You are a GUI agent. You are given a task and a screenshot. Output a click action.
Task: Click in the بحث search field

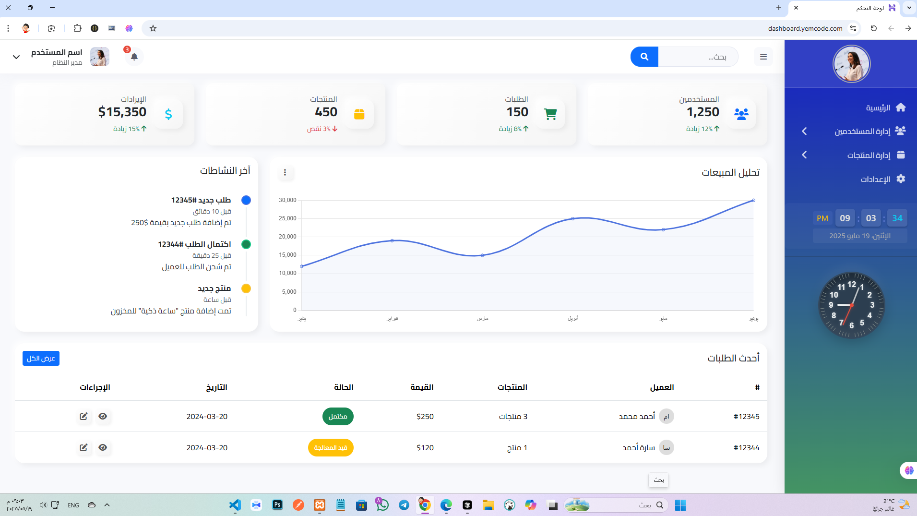click(x=698, y=57)
